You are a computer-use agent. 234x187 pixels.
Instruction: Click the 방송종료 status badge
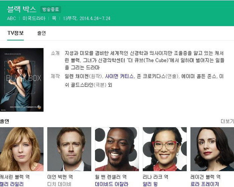point(51,9)
